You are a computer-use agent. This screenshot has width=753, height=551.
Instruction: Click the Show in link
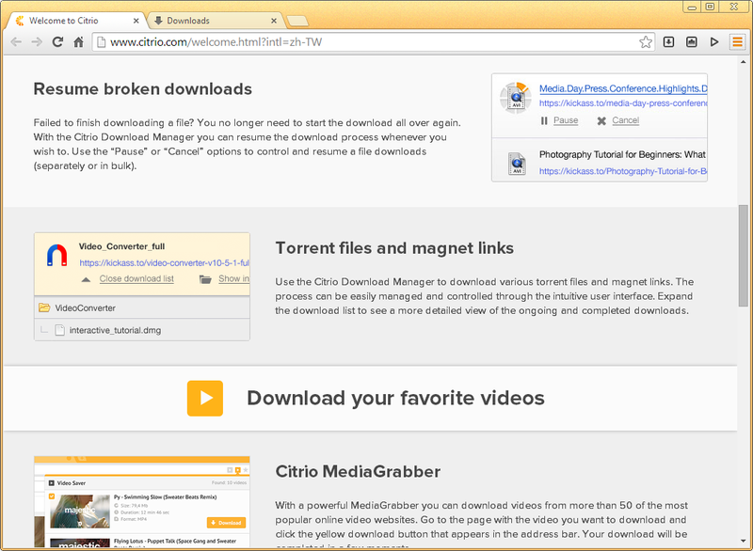233,278
